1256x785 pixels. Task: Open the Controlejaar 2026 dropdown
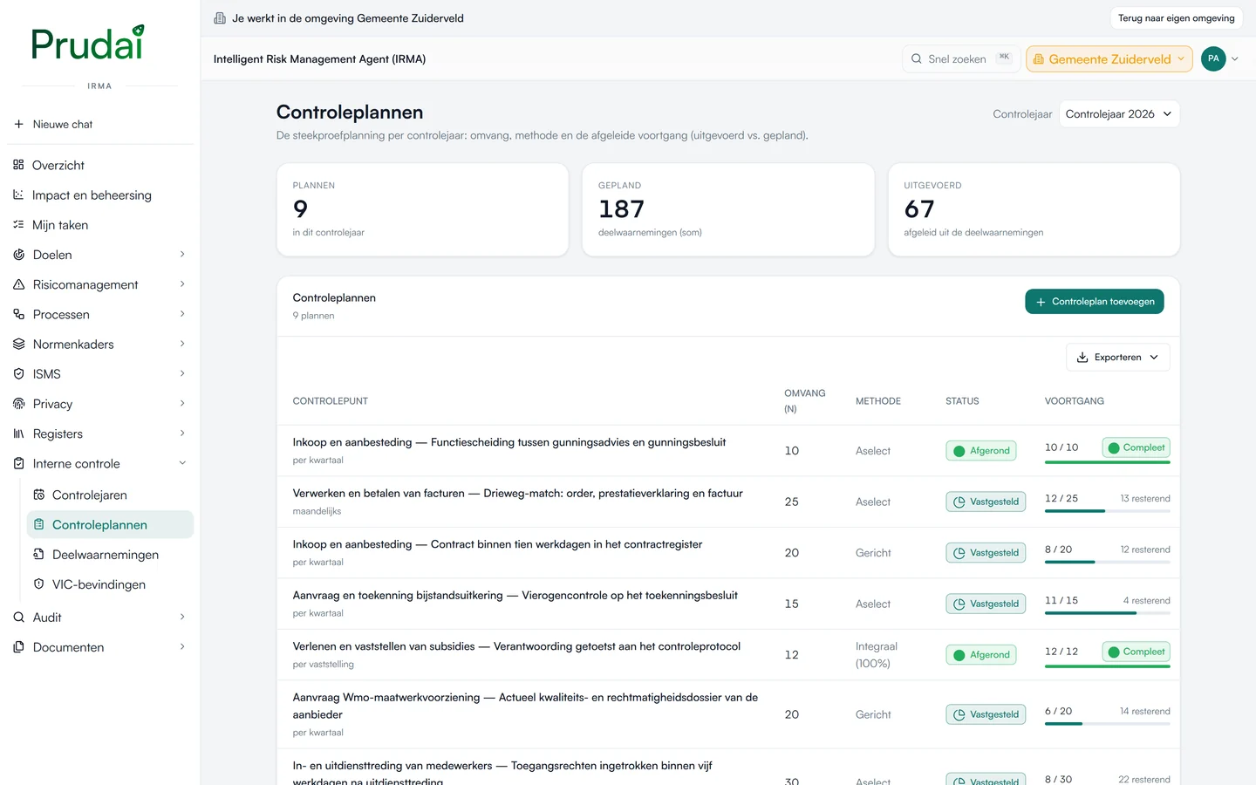pyautogui.click(x=1119, y=114)
